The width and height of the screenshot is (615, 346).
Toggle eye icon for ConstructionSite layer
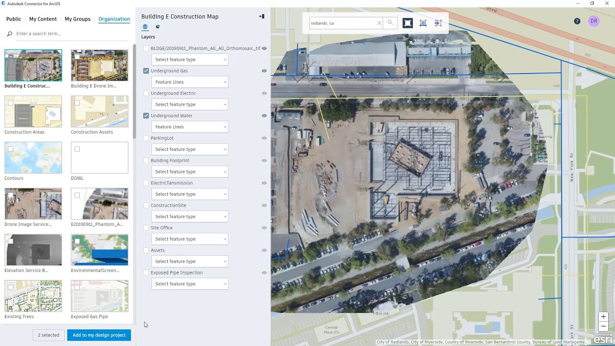coord(264,206)
